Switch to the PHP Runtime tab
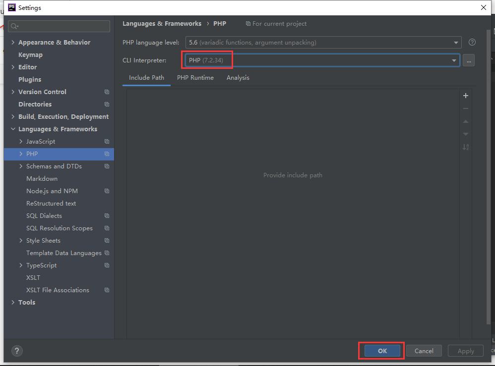This screenshot has width=495, height=366. point(195,78)
